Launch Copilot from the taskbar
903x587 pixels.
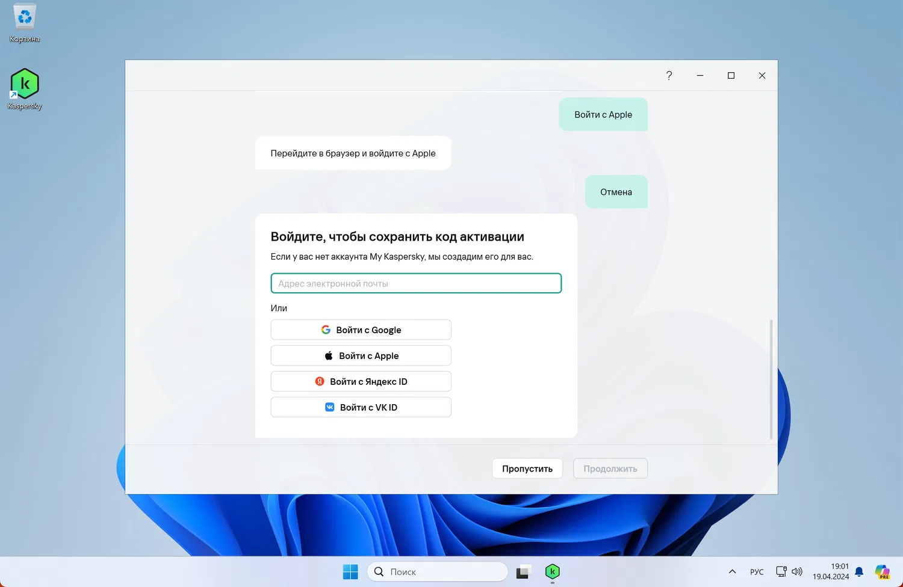pyautogui.click(x=883, y=571)
